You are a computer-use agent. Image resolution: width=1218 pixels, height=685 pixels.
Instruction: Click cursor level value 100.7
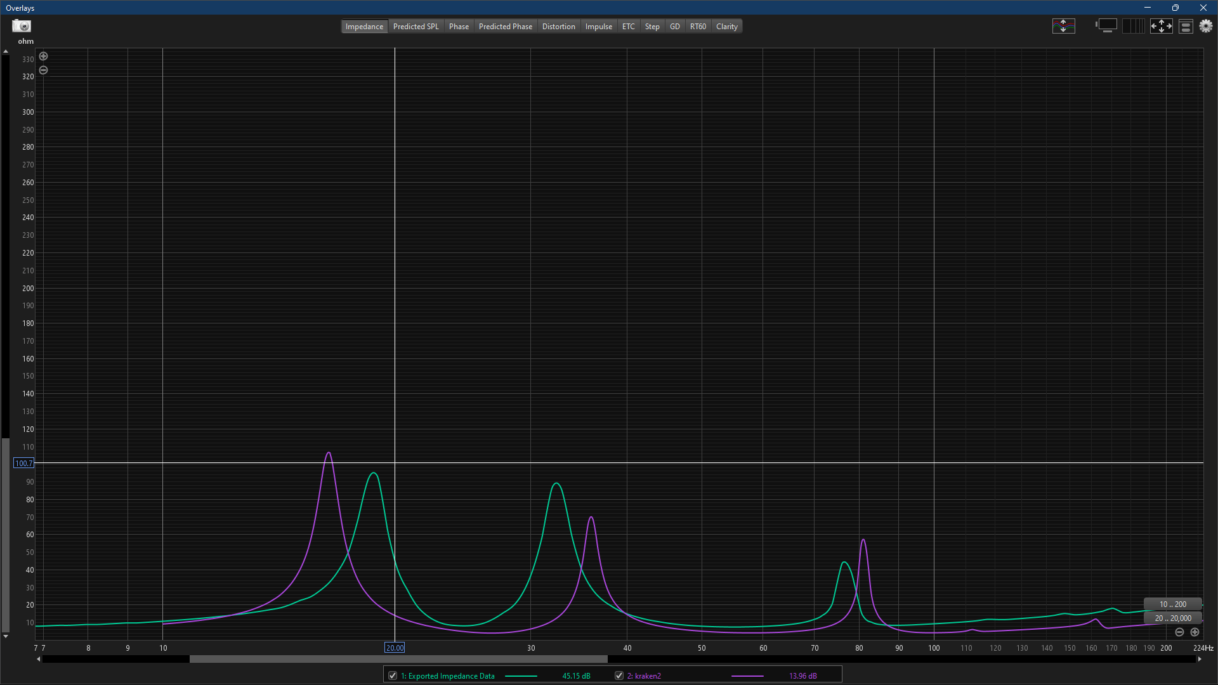[23, 464]
